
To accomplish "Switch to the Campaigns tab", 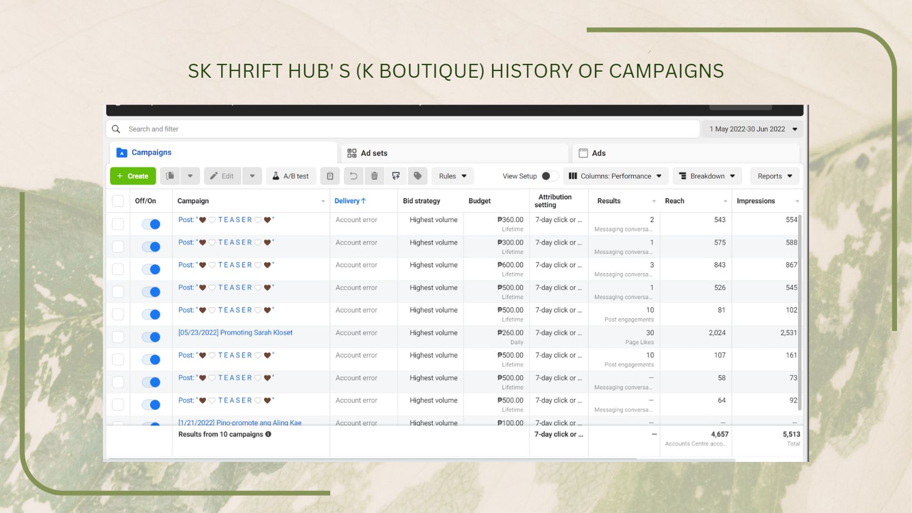I will tap(224, 153).
